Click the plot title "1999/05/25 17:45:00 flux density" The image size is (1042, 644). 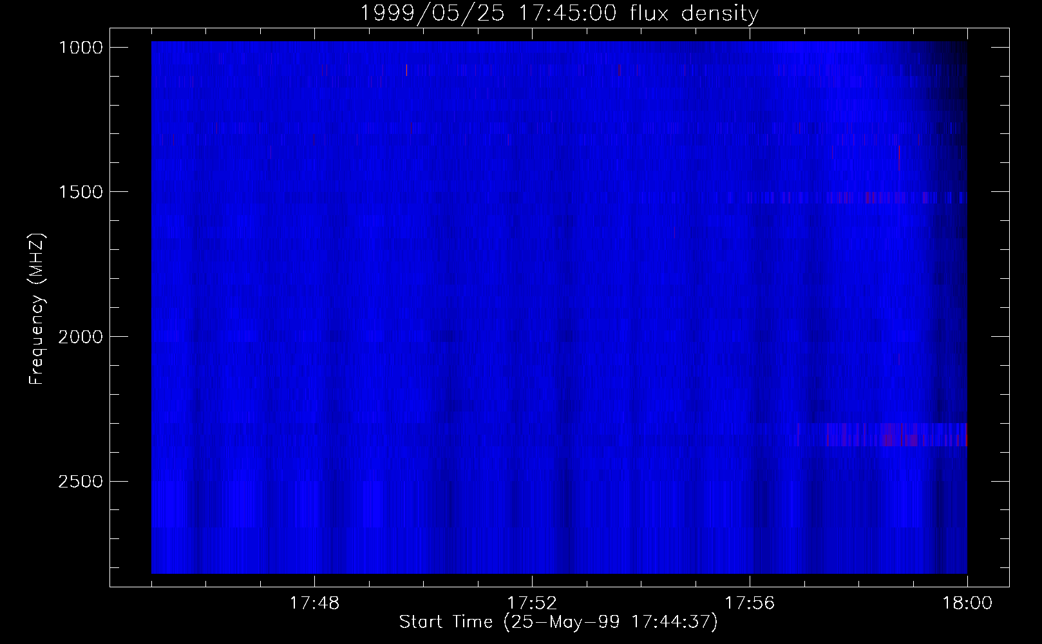tap(559, 13)
